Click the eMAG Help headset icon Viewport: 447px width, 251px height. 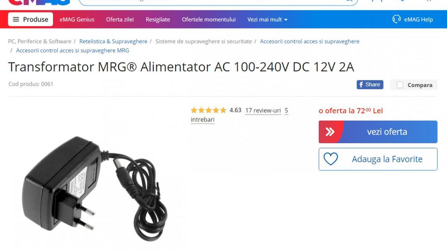[396, 19]
